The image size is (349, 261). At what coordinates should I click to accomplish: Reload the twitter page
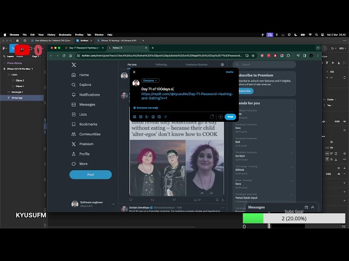(64, 55)
